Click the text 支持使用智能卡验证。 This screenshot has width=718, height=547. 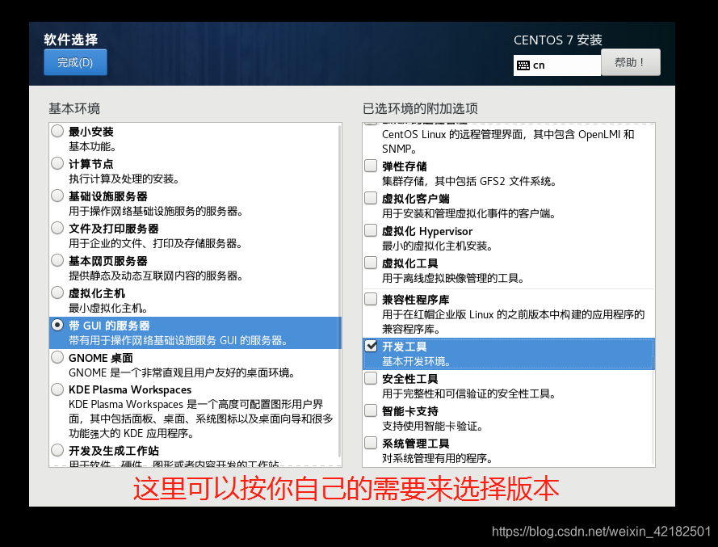click(x=433, y=426)
